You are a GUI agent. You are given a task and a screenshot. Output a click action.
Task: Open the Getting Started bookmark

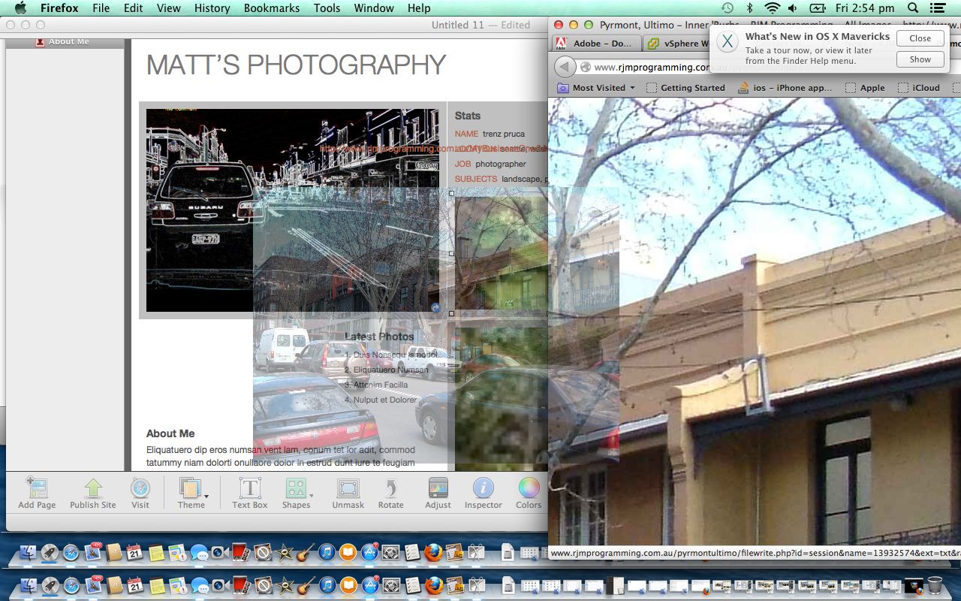[685, 88]
